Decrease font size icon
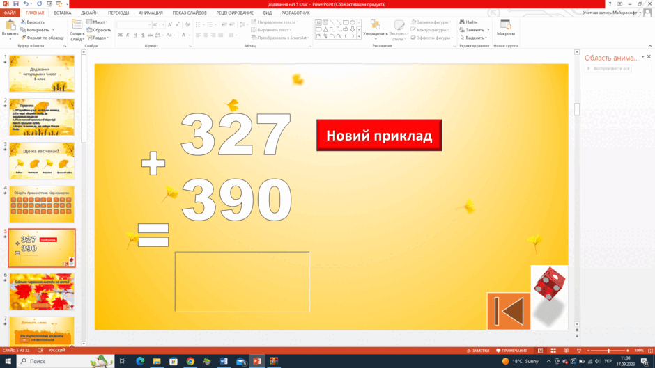The height and width of the screenshot is (368, 655). click(x=177, y=24)
